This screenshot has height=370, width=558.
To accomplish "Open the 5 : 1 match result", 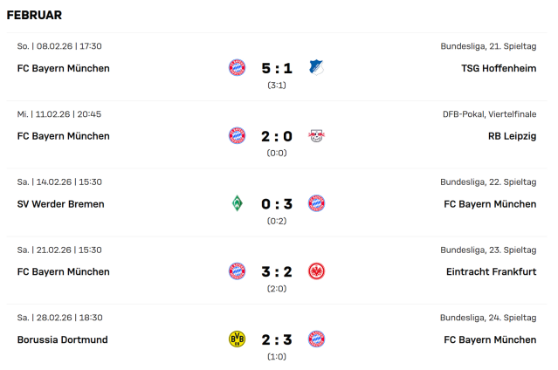I will point(277,68).
